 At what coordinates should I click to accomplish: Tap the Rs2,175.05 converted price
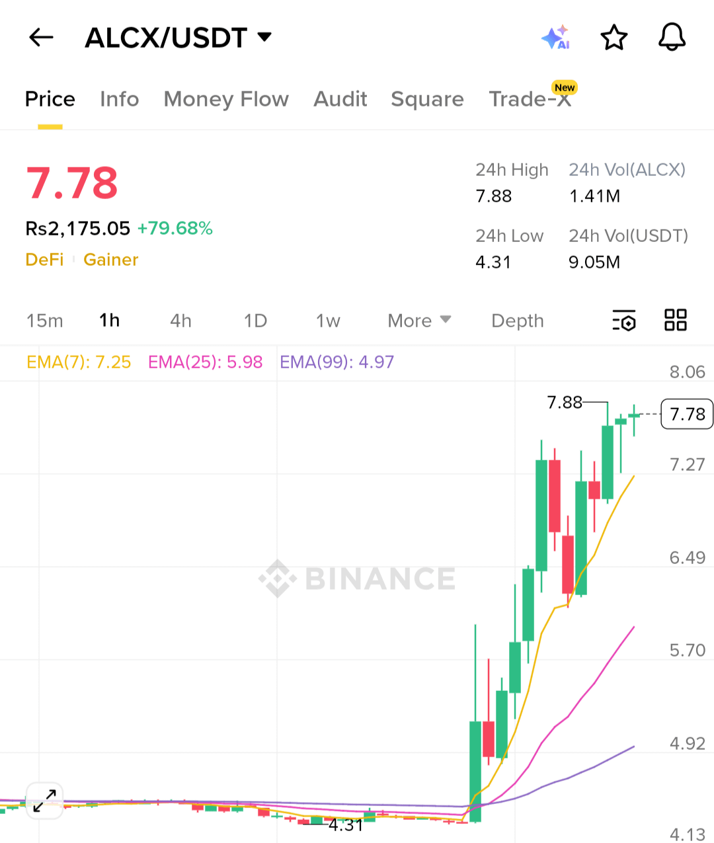click(78, 228)
